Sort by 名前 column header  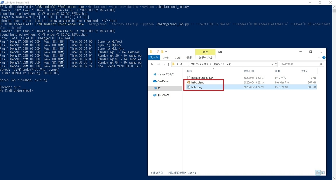click(189, 71)
